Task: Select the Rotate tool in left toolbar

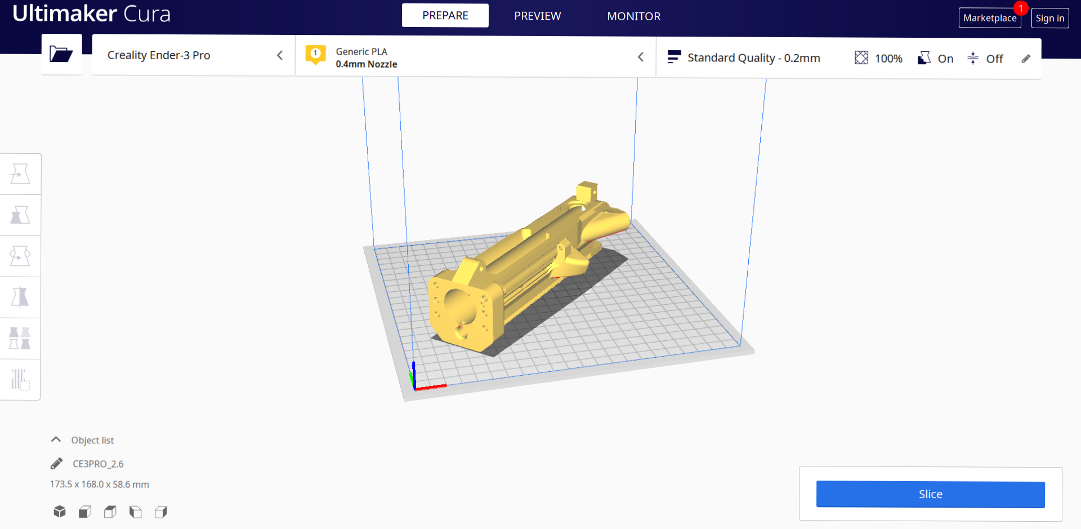Action: click(x=20, y=256)
